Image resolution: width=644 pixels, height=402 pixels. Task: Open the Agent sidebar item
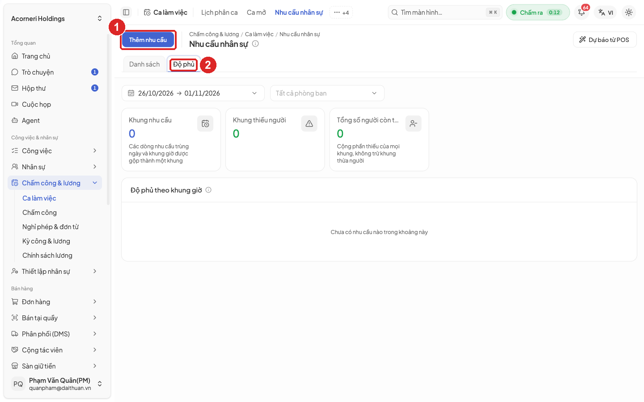point(55,121)
